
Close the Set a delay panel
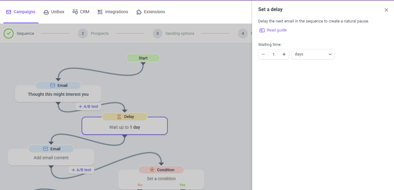pyautogui.click(x=386, y=10)
